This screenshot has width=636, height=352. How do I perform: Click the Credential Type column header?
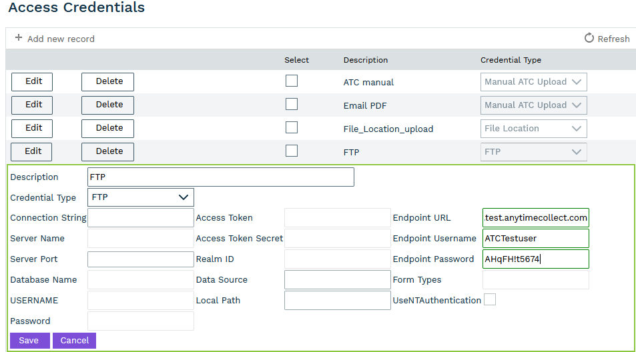point(511,60)
